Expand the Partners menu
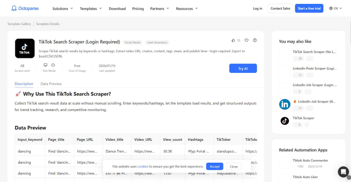Image resolution: width=351 pixels, height=182 pixels. point(160,8)
